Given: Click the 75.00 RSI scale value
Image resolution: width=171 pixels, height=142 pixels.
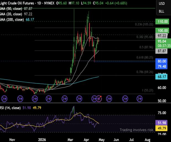Looking at the screenshot, I should coord(162,113).
